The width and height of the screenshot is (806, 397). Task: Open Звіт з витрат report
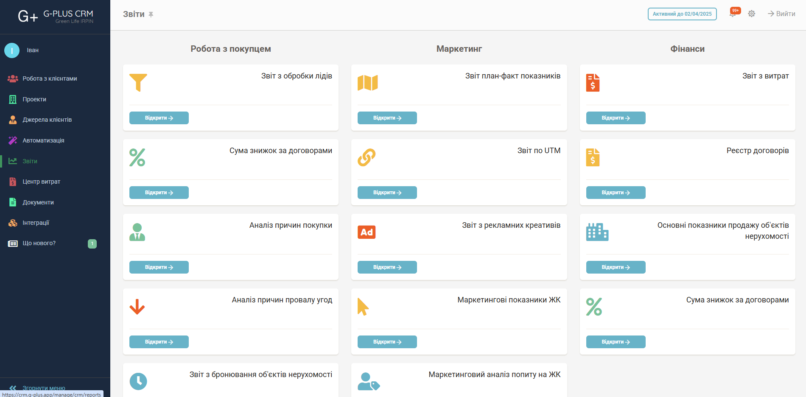tap(616, 118)
